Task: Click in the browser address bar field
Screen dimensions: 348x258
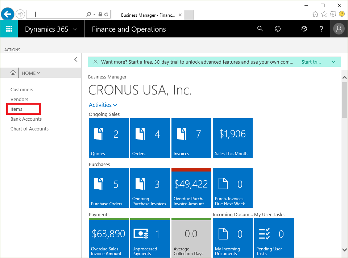Action: 55,14
